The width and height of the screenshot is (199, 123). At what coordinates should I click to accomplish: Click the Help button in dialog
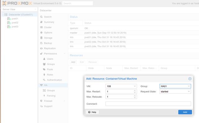tap(92, 112)
